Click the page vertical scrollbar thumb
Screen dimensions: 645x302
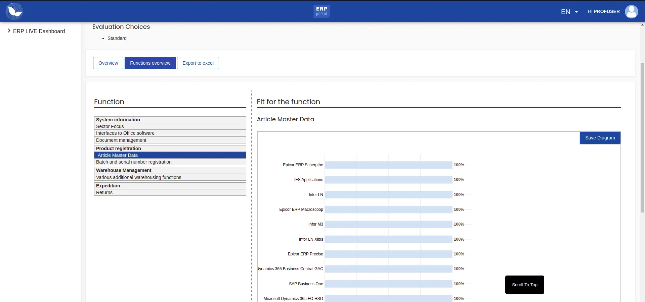[x=642, y=137]
